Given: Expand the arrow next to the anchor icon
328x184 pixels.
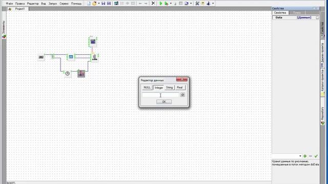Looking at the screenshot, I should tap(213, 4).
